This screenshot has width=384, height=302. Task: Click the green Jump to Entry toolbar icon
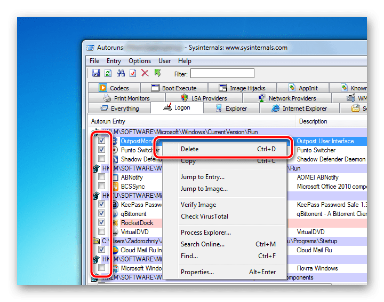157,73
